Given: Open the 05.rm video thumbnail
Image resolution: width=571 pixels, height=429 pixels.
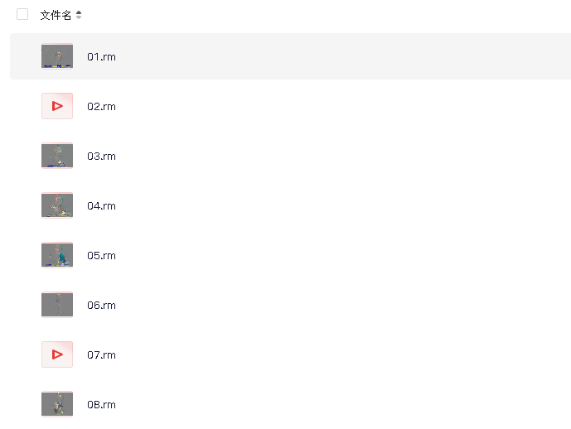Looking at the screenshot, I should coord(57,255).
